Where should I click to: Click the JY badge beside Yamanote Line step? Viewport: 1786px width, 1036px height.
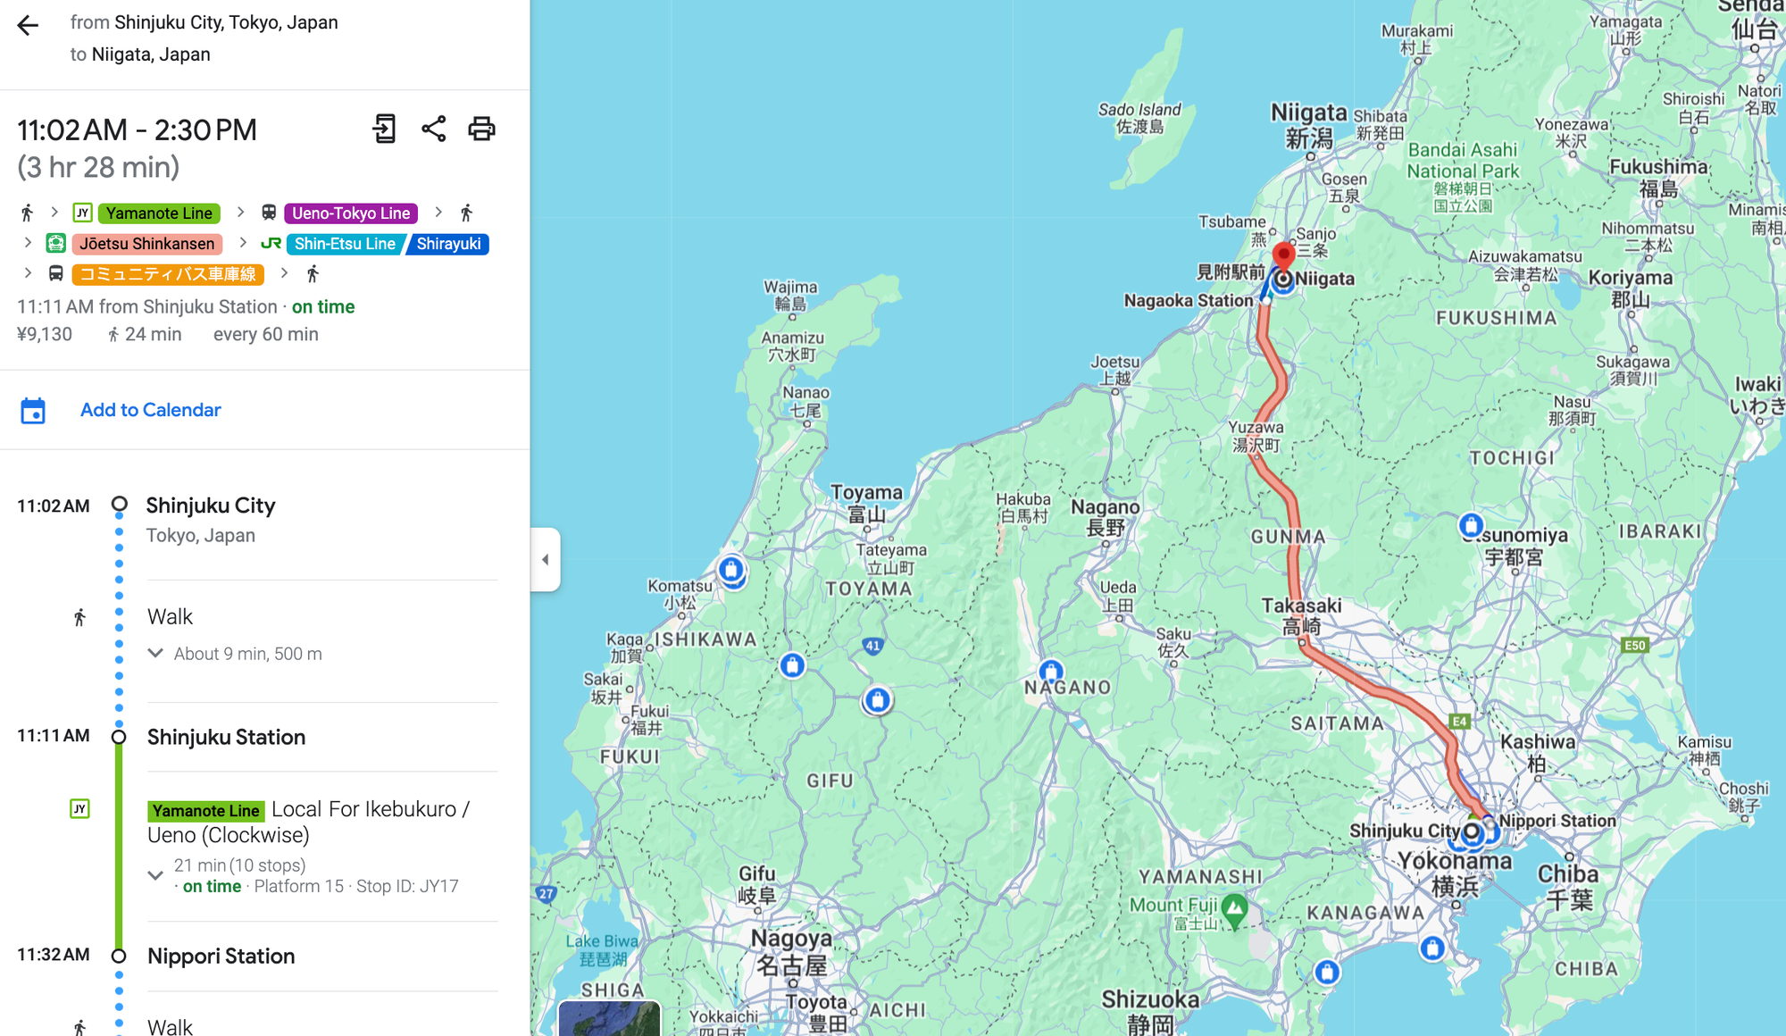[x=79, y=809]
